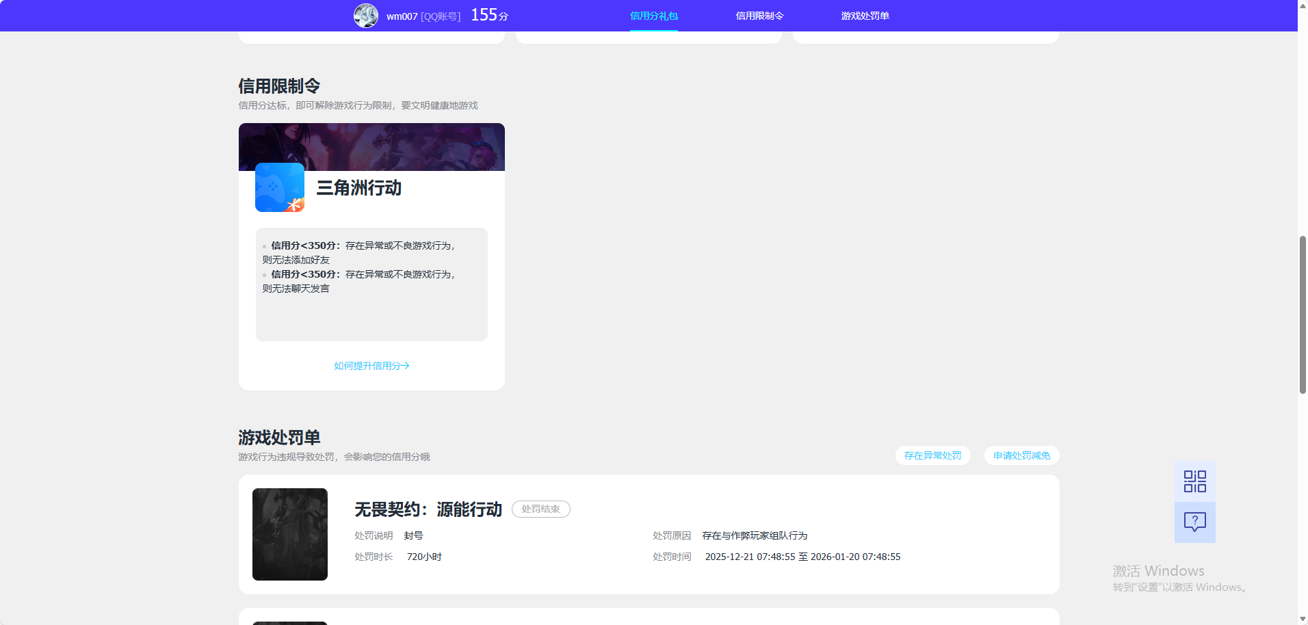Click the 处罚结束 status badge

[540, 509]
